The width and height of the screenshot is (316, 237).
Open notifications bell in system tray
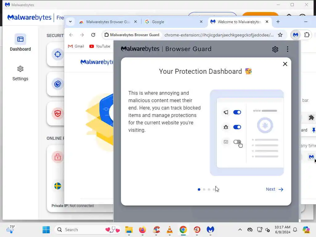(x=295, y=230)
